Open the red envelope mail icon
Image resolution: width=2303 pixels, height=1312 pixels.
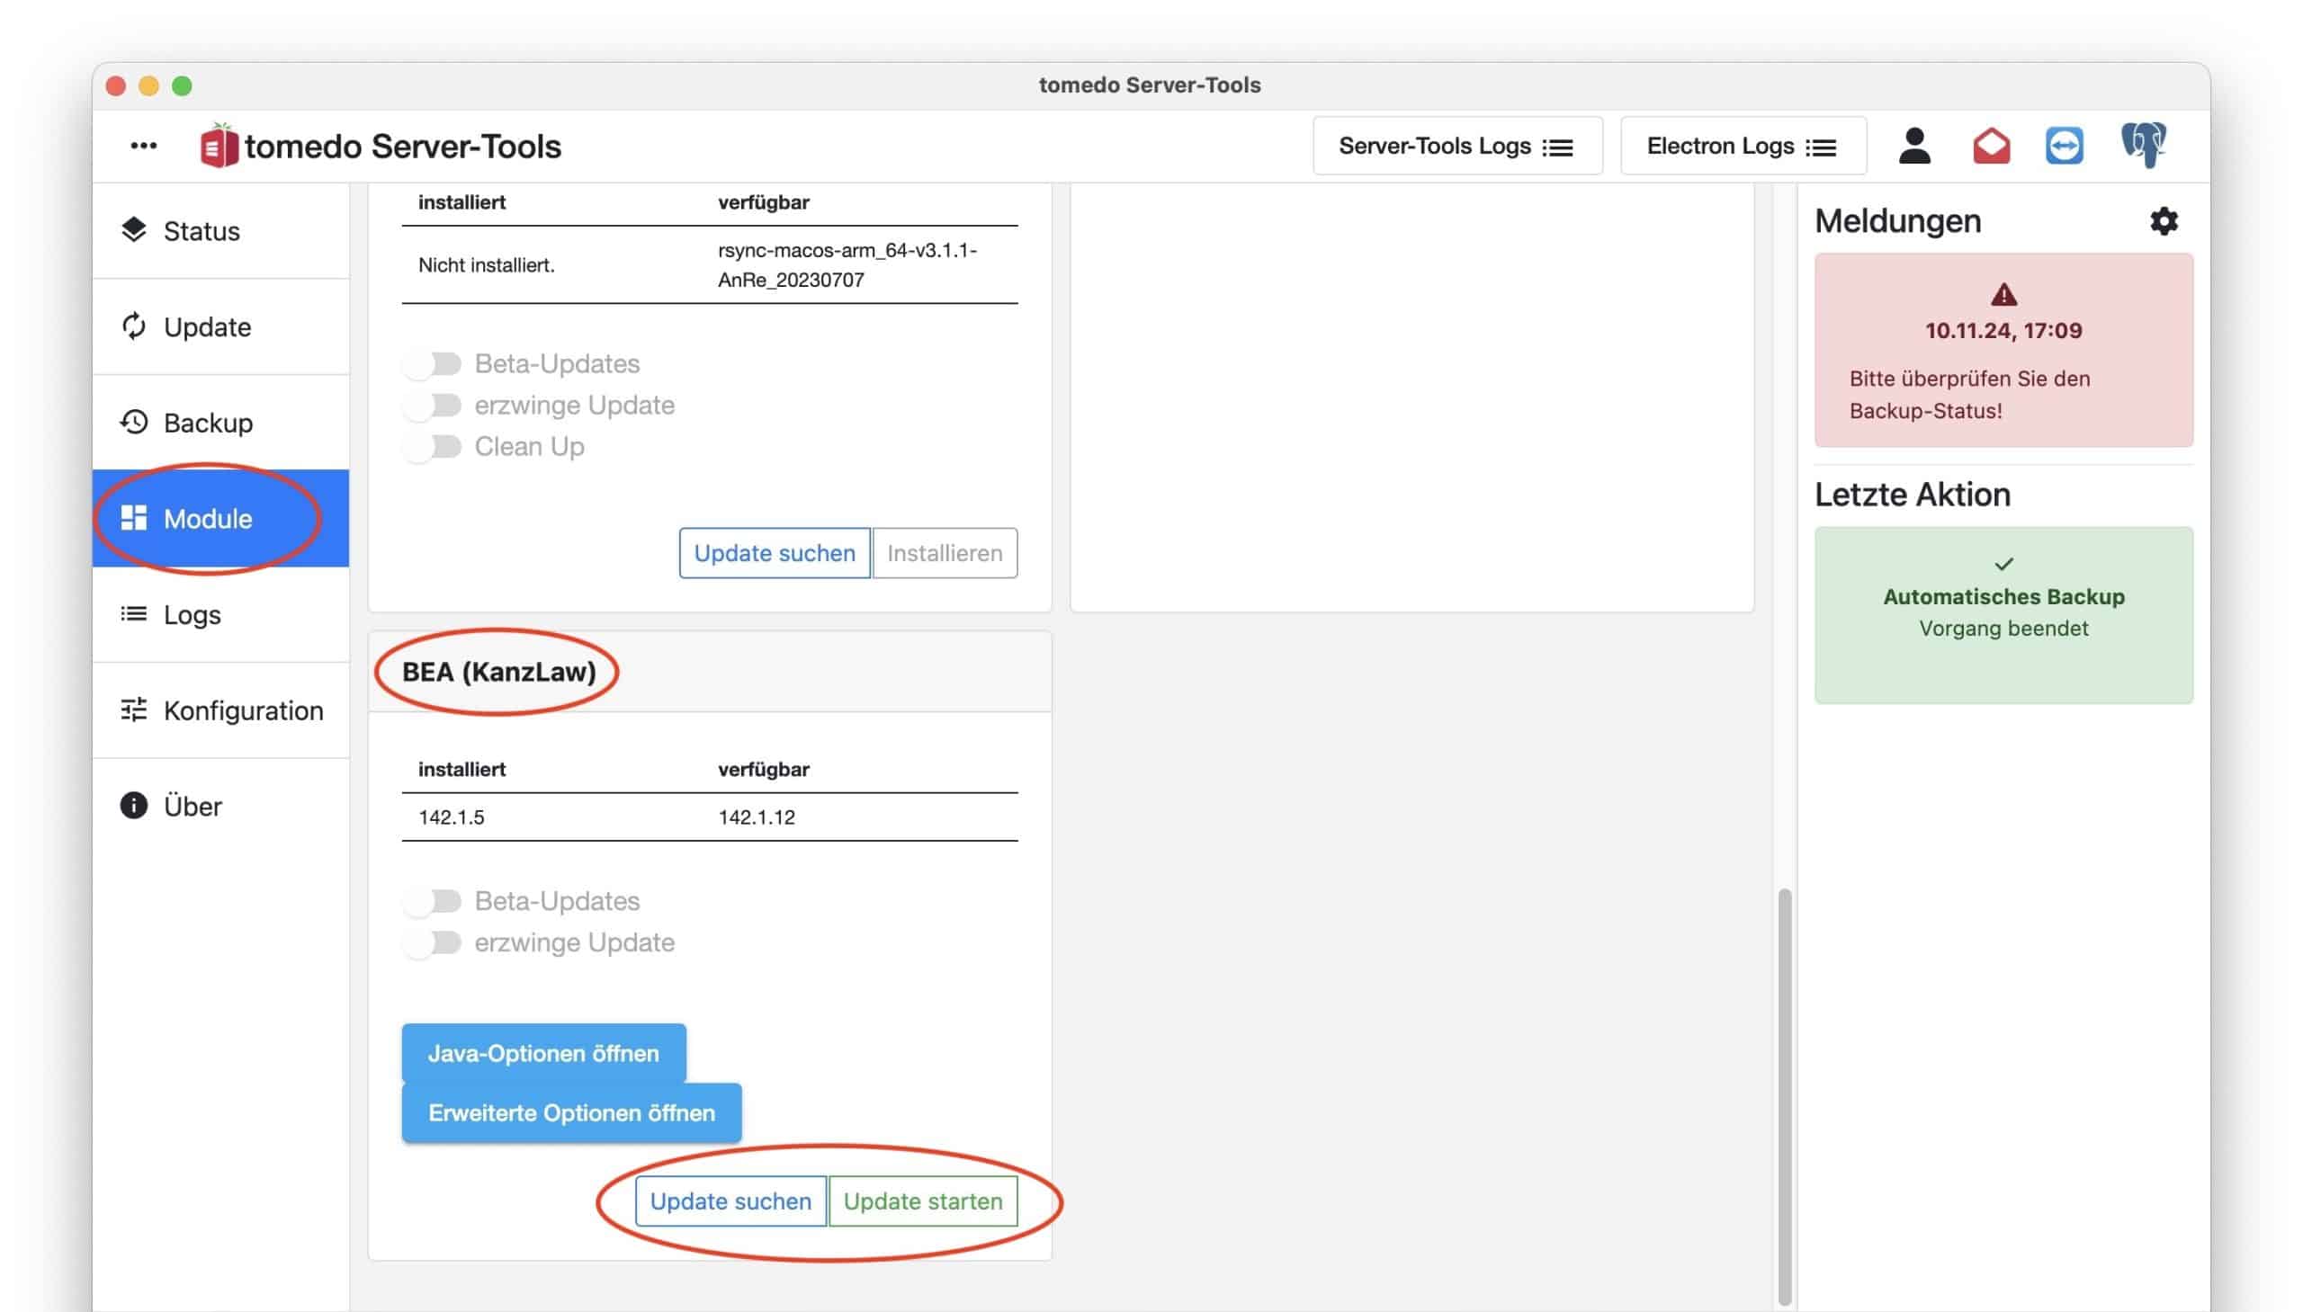[1990, 145]
